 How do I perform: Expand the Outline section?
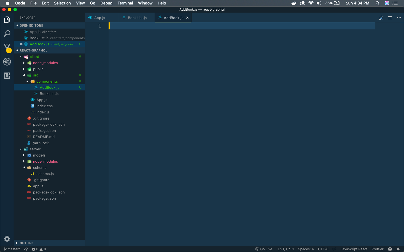point(49,243)
